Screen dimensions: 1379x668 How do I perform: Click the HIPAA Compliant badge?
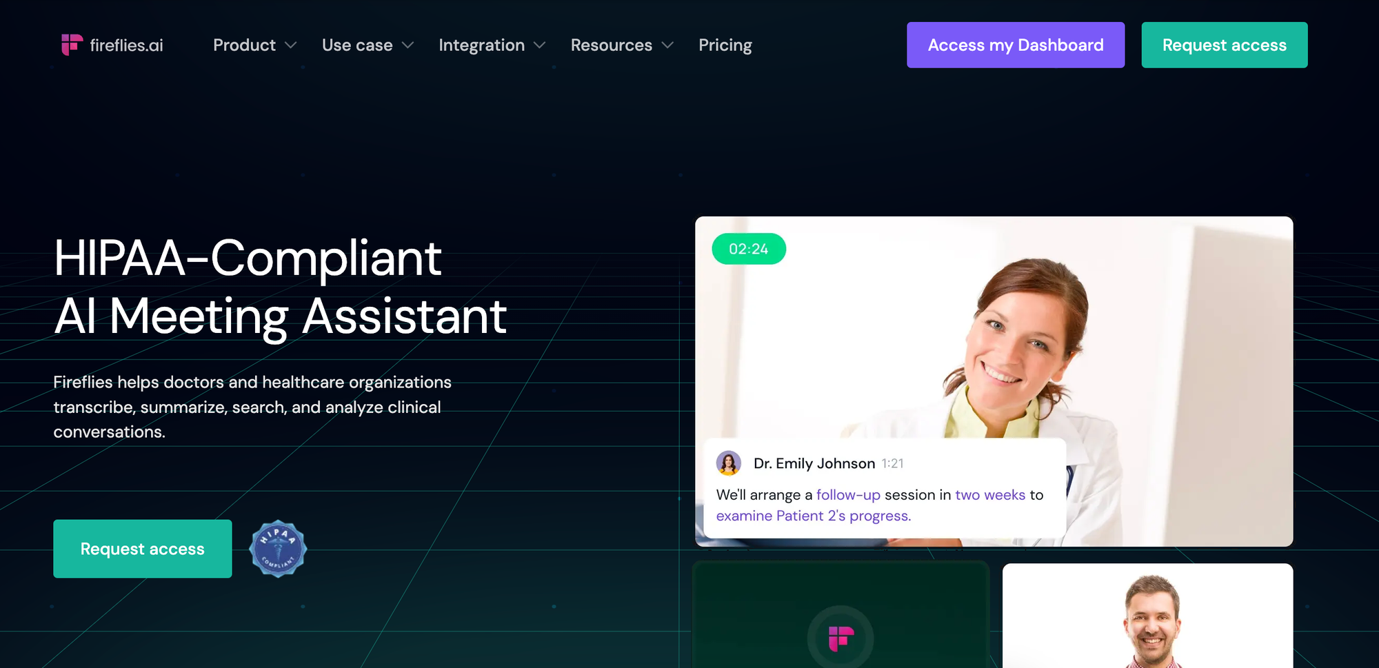tap(278, 549)
